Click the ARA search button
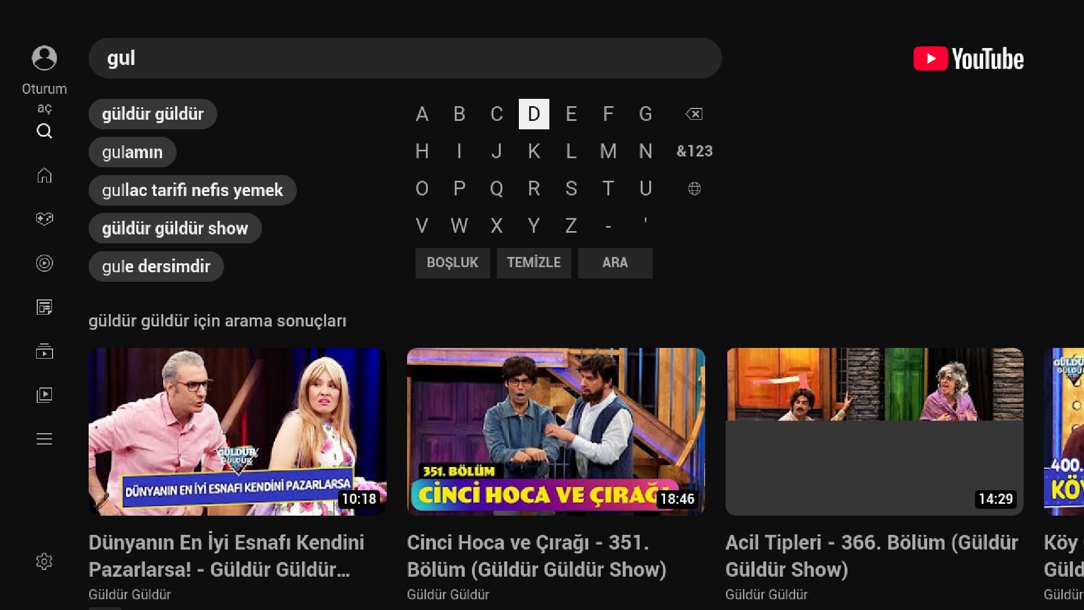The height and width of the screenshot is (610, 1084). point(615,263)
